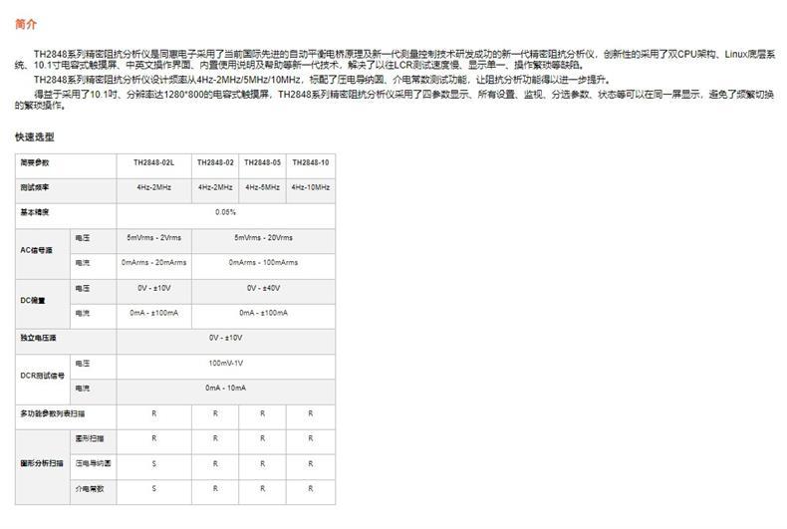Click the 电流 label in DCR测试信号 row
This screenshot has width=787, height=529.
(83, 388)
